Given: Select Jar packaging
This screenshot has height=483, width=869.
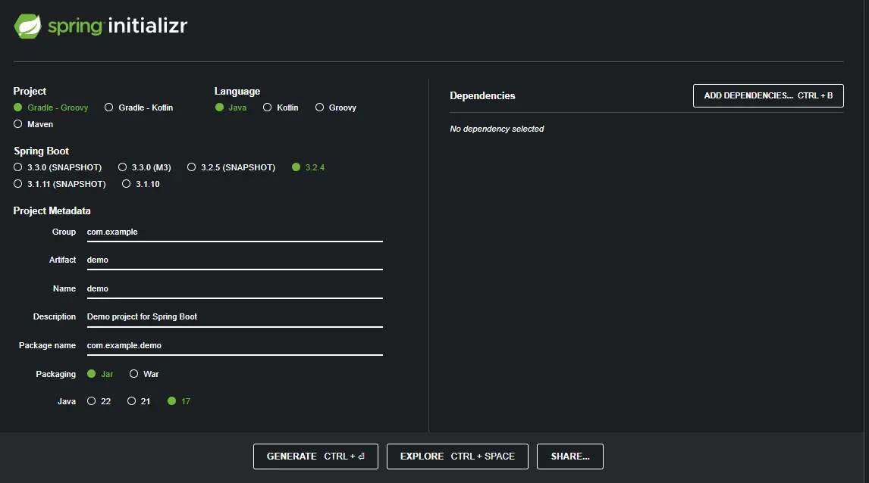Looking at the screenshot, I should tap(100, 374).
